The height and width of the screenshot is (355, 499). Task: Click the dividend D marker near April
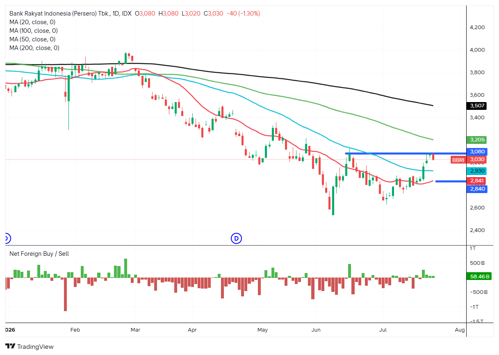[236, 238]
